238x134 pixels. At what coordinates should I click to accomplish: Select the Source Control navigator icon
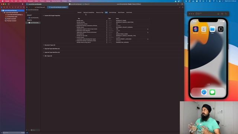pos(4,7)
